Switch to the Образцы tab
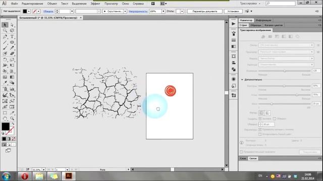The height and width of the screenshot is (181, 323). tap(256, 25)
